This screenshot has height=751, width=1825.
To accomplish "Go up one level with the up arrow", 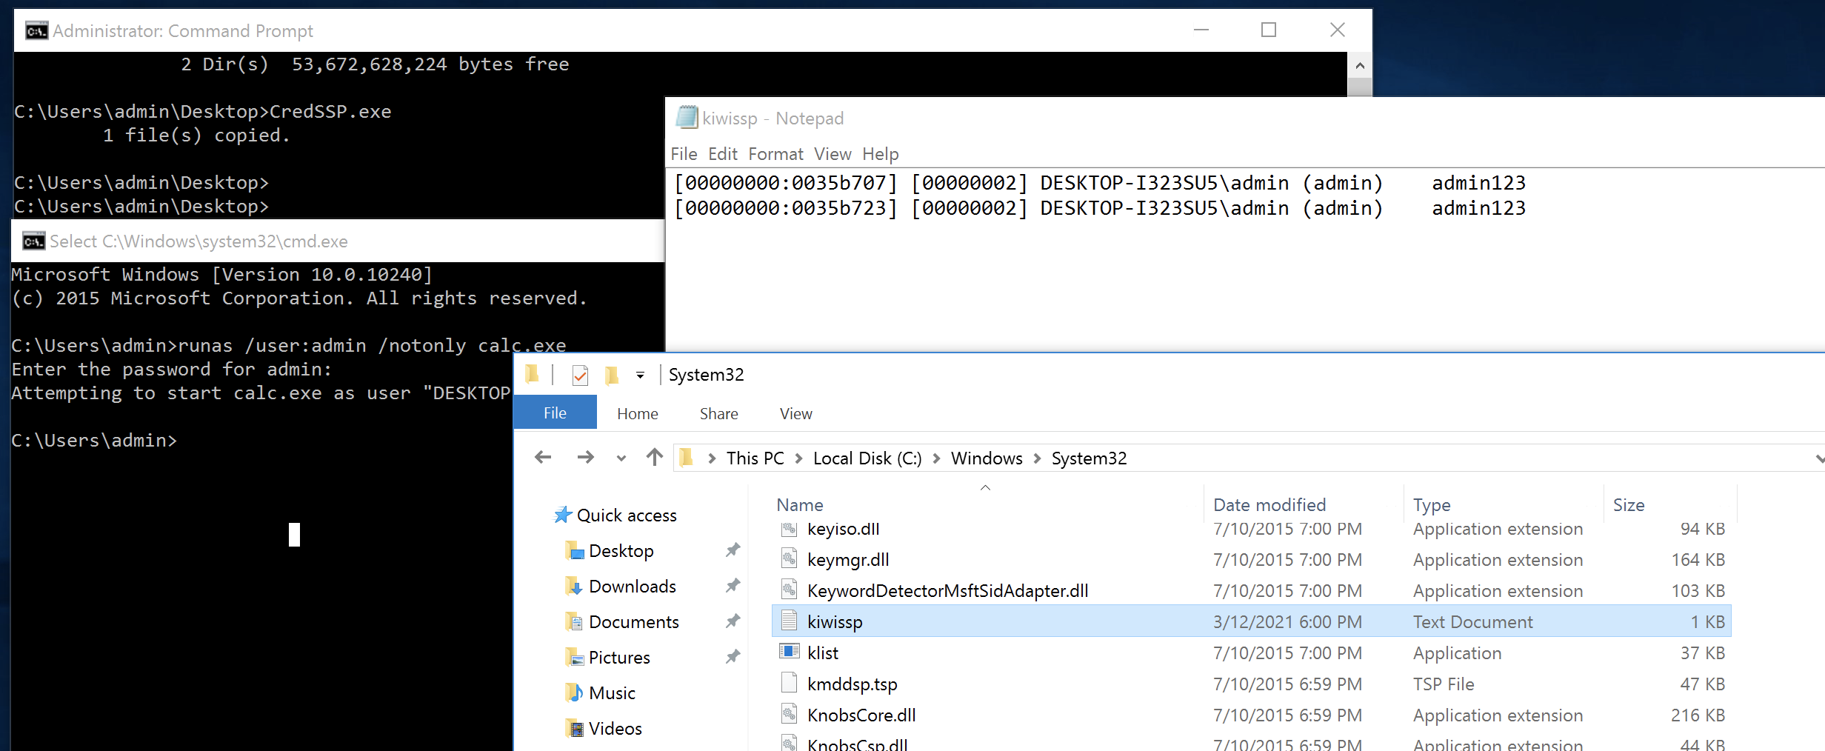I will (654, 457).
